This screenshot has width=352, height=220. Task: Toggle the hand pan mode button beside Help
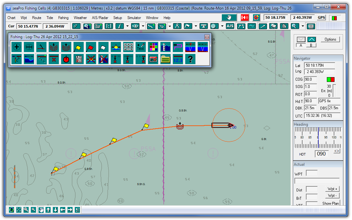point(229,17)
